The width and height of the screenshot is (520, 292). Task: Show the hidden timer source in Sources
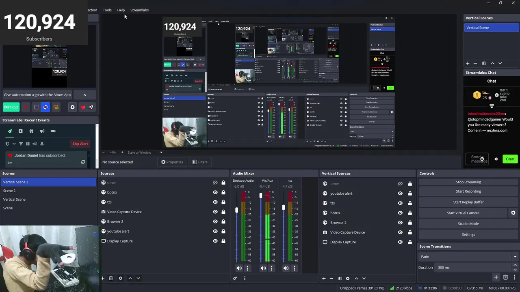(x=215, y=182)
